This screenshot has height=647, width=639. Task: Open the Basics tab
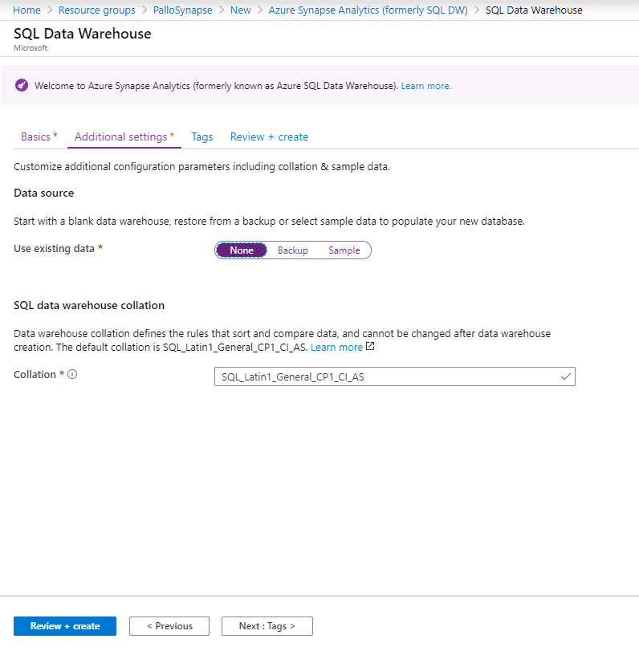point(39,136)
